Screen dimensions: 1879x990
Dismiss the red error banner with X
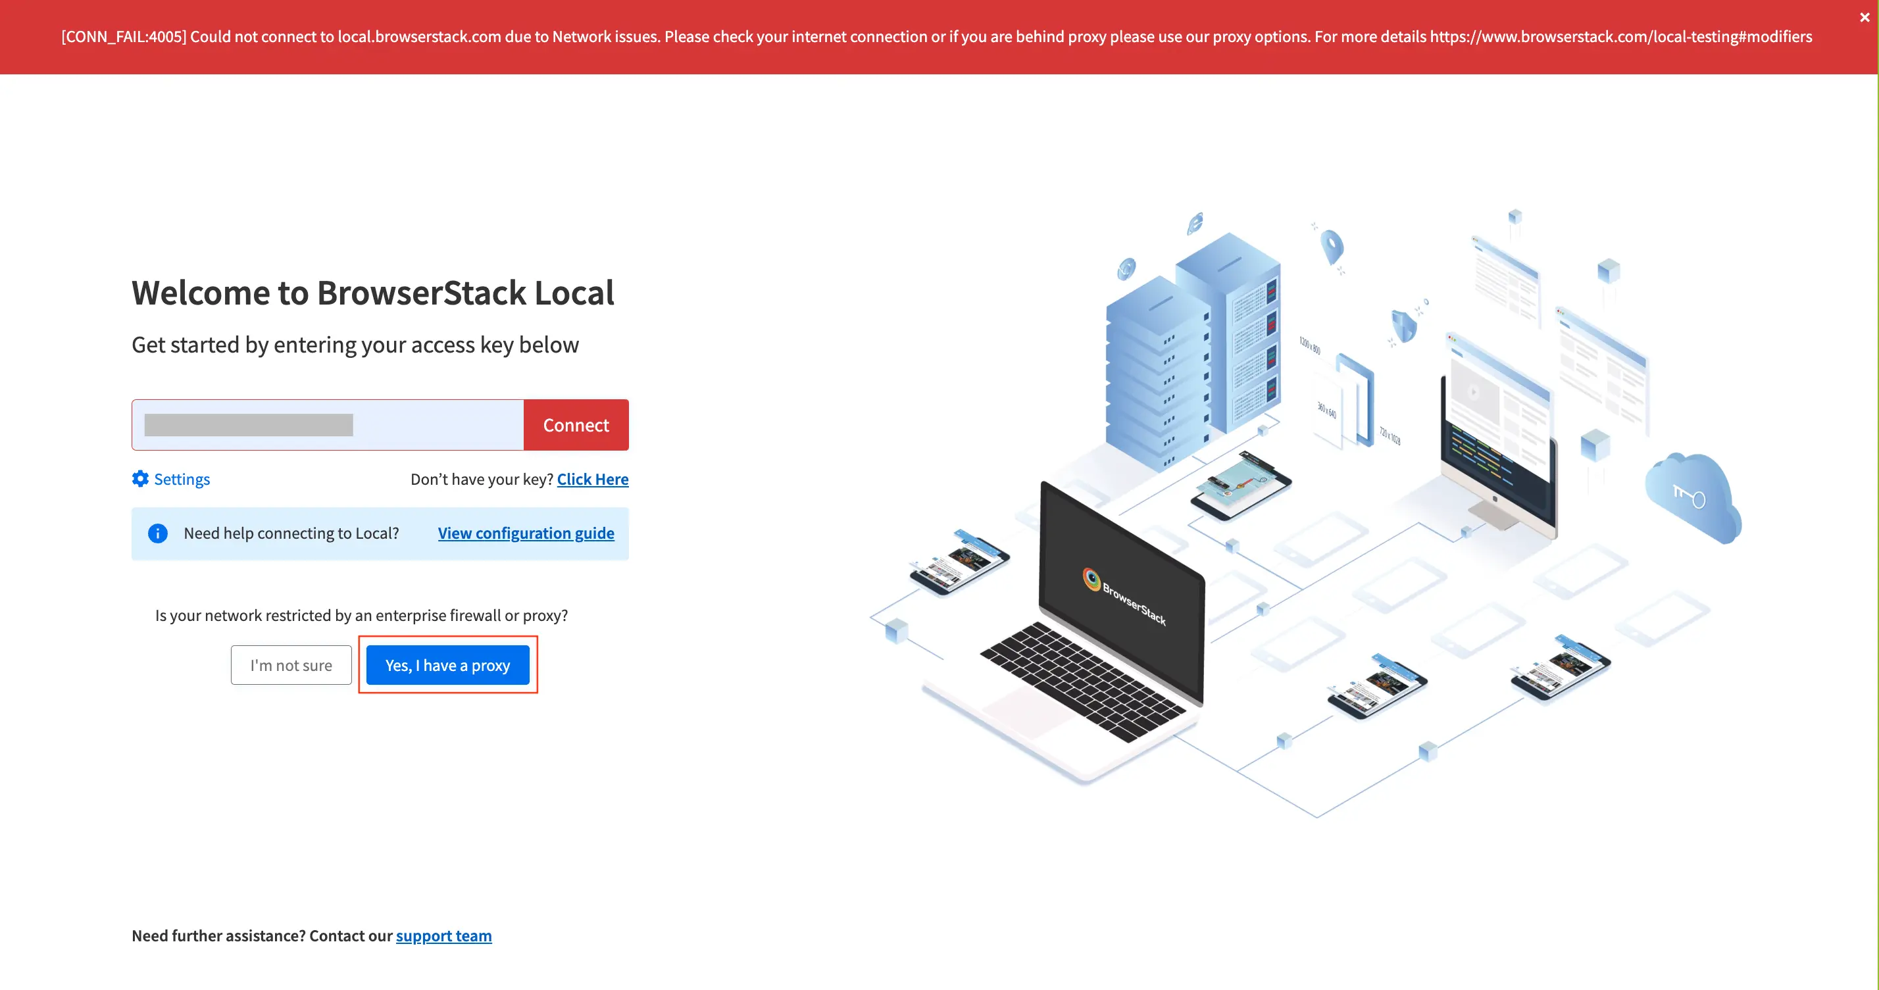[1864, 18]
